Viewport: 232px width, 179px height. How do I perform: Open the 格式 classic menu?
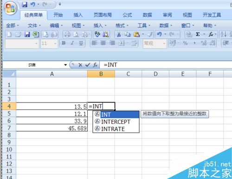122,26
